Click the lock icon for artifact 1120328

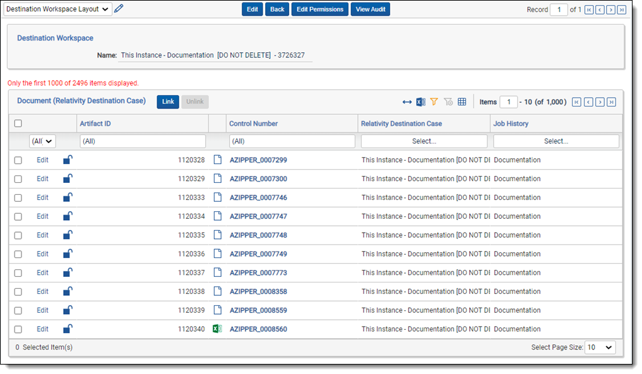pyautogui.click(x=68, y=160)
